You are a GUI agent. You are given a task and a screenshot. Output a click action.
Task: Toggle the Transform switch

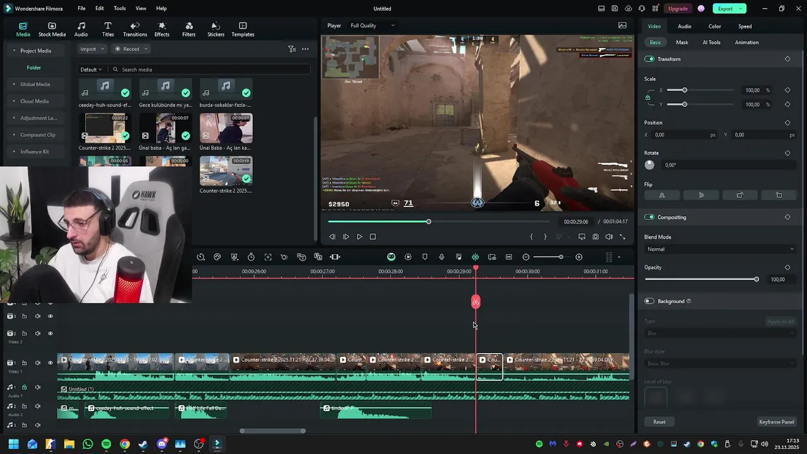(649, 59)
